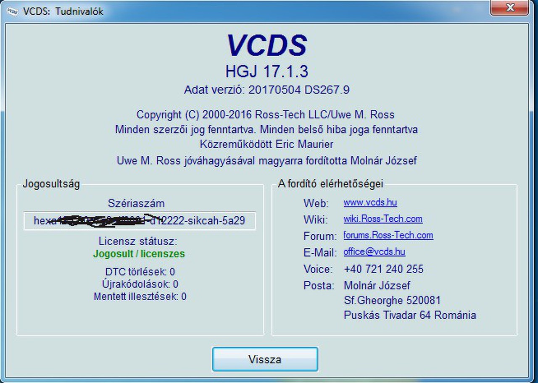Click the Licensz státusz label
Viewport: 538px width, 383px height.
[x=138, y=241]
